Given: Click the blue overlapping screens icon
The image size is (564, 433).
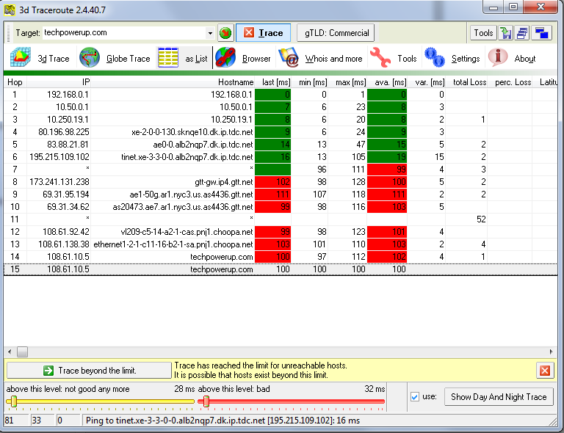Looking at the screenshot, I should click(x=542, y=33).
